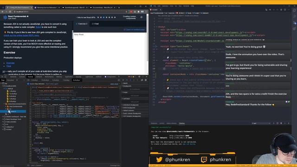Switch to the Problems tab in the VS Code panel
Viewport: 297px width, 167px height.
tap(154, 123)
